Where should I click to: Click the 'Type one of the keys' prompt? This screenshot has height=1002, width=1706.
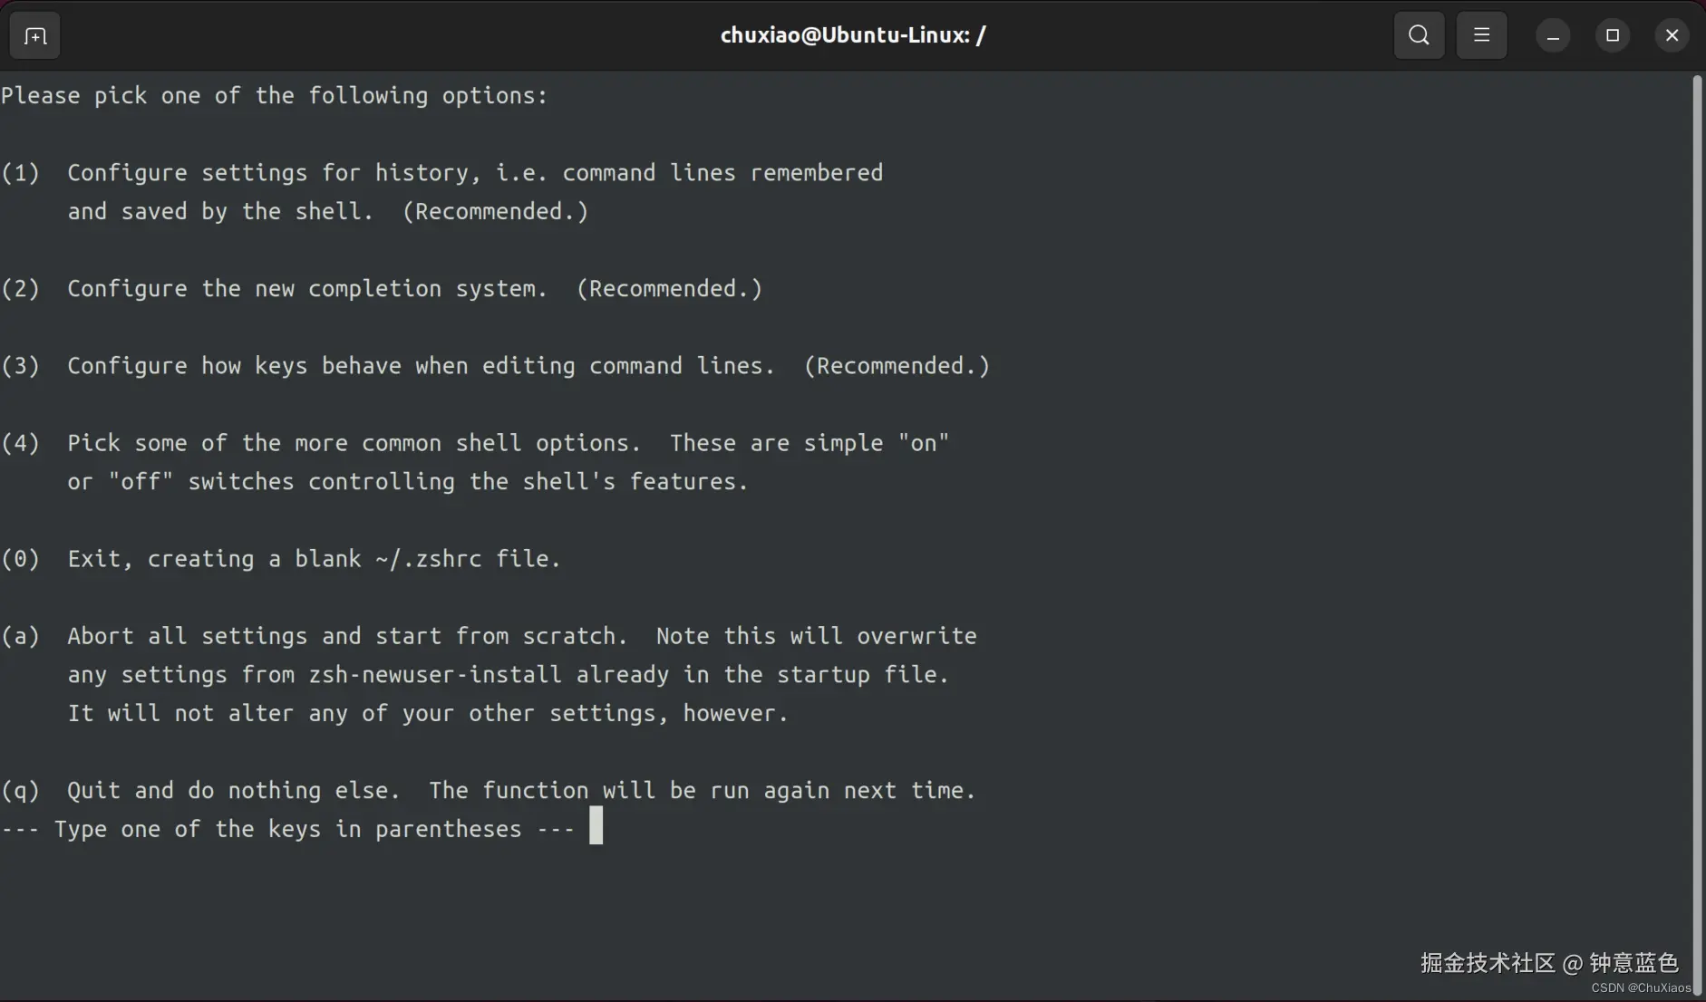pos(288,830)
